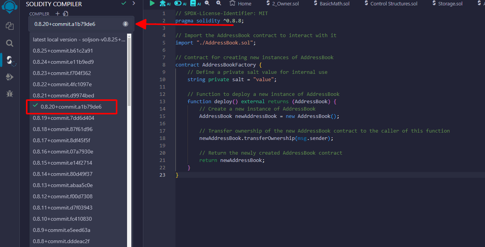The image size is (485, 247).
Task: Click the house icon on Home tab
Action: tap(232, 3)
